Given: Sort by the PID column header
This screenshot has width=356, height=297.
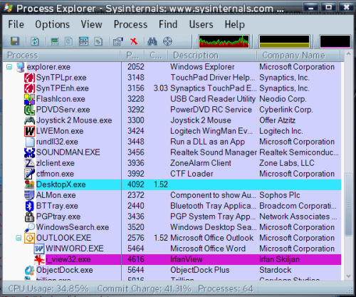Looking at the screenshot, I should 132,56.
